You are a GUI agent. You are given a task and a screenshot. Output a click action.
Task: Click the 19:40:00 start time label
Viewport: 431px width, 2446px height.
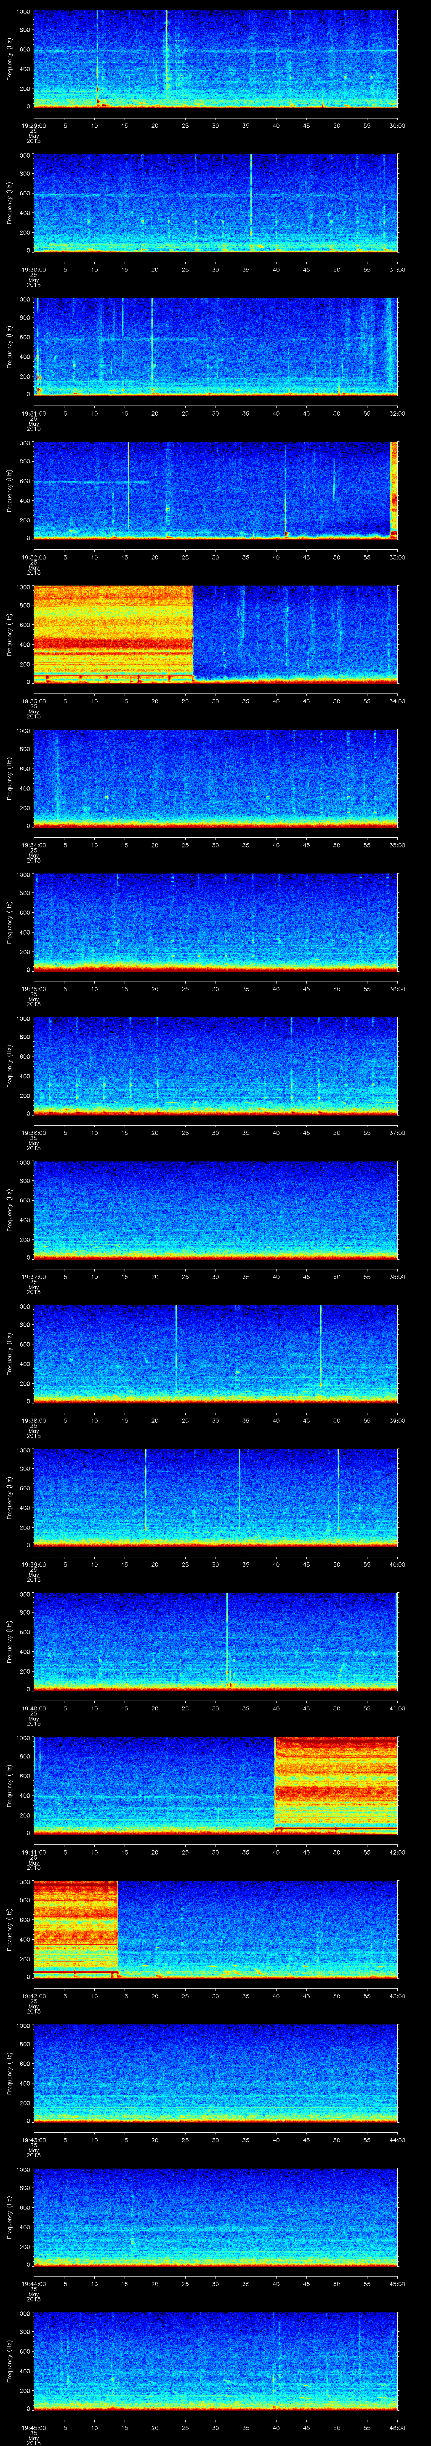(x=33, y=1708)
